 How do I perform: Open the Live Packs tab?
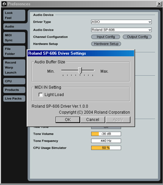(x=14, y=99)
